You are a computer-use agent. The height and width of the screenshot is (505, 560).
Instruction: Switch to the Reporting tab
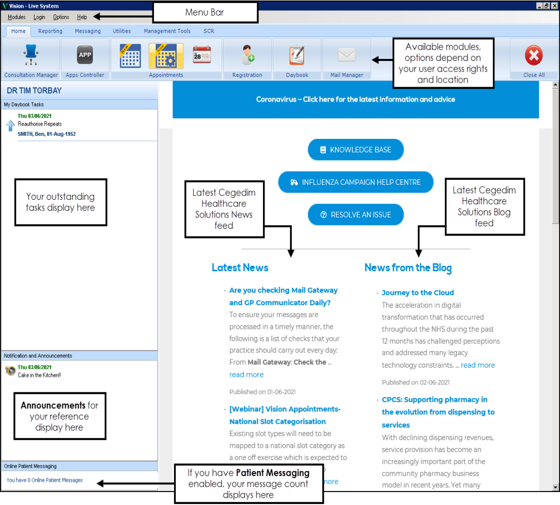click(x=50, y=31)
